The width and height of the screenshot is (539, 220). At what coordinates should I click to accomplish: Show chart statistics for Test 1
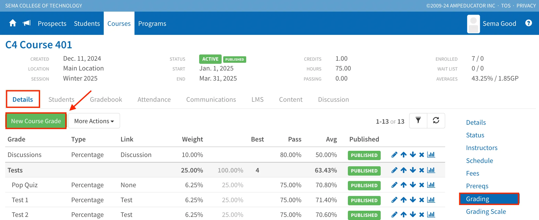pyautogui.click(x=431, y=200)
